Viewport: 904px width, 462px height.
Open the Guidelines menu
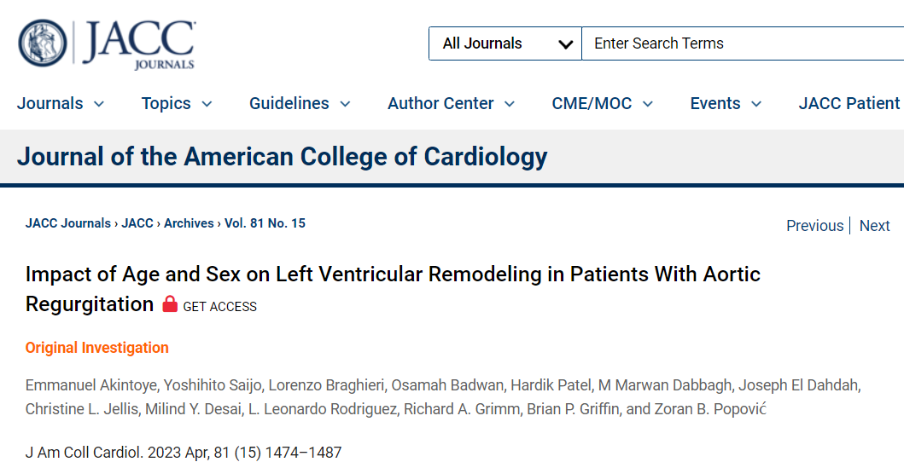[300, 103]
